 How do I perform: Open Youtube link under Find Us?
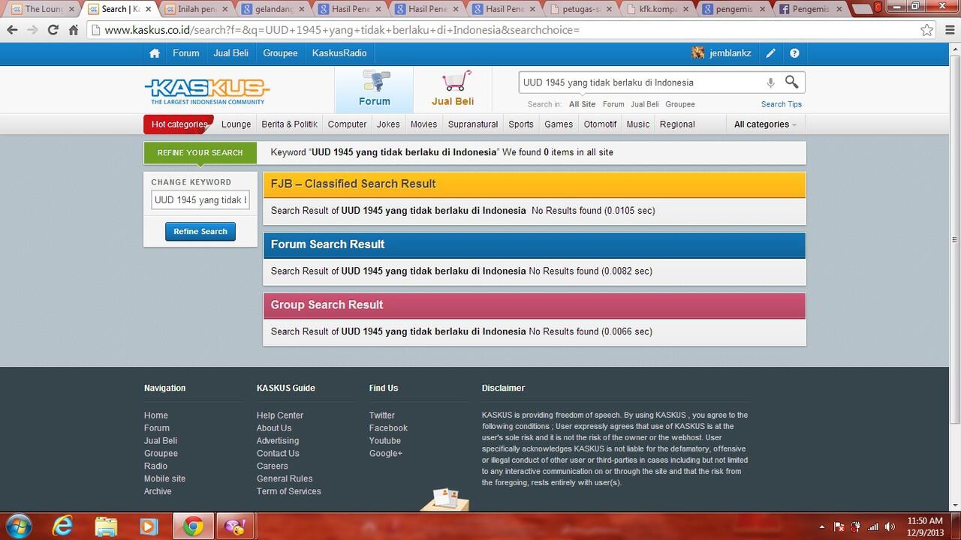click(385, 441)
